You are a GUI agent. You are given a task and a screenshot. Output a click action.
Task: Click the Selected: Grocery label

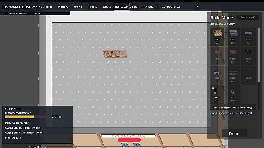222,23
